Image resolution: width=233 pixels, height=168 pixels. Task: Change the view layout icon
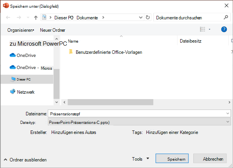coord(203,29)
